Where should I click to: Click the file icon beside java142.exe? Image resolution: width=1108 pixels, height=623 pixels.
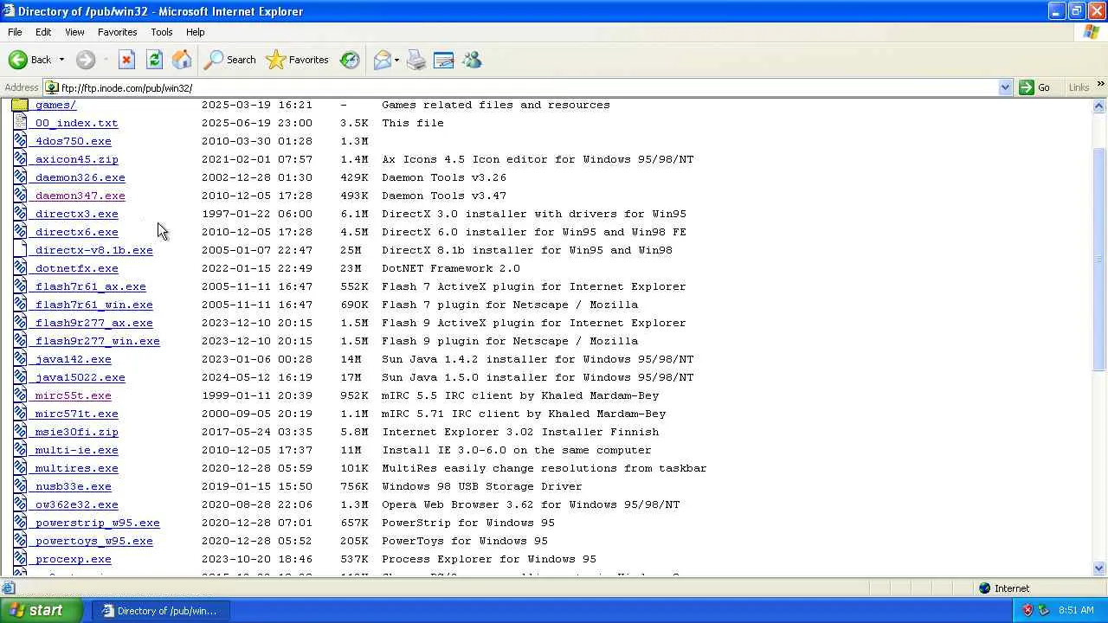pyautogui.click(x=20, y=359)
